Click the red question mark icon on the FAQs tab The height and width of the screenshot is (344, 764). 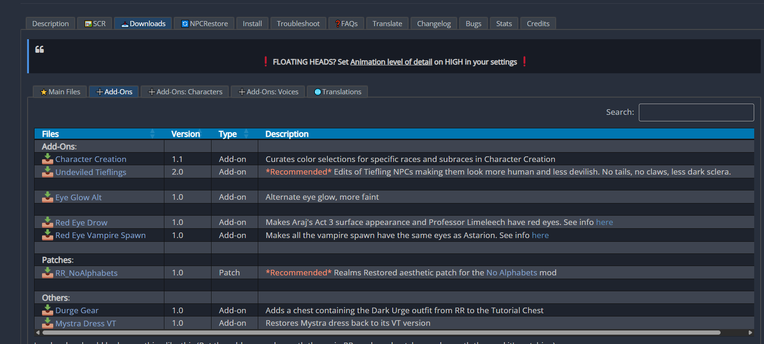pos(338,24)
